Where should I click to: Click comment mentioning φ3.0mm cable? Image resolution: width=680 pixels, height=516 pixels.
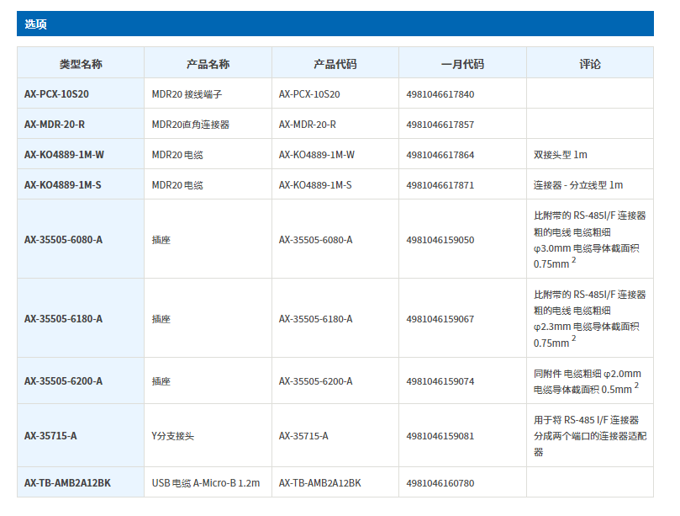pos(590,240)
